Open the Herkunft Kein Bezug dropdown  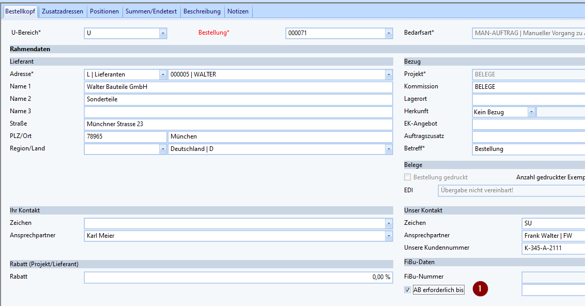tap(531, 112)
